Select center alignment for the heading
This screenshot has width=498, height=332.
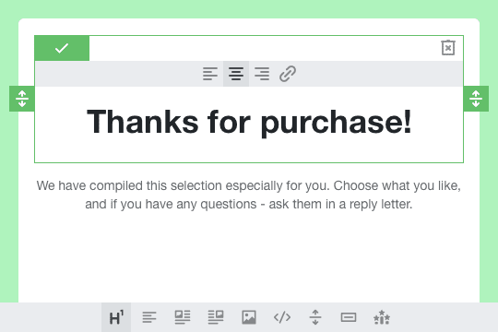(x=236, y=74)
